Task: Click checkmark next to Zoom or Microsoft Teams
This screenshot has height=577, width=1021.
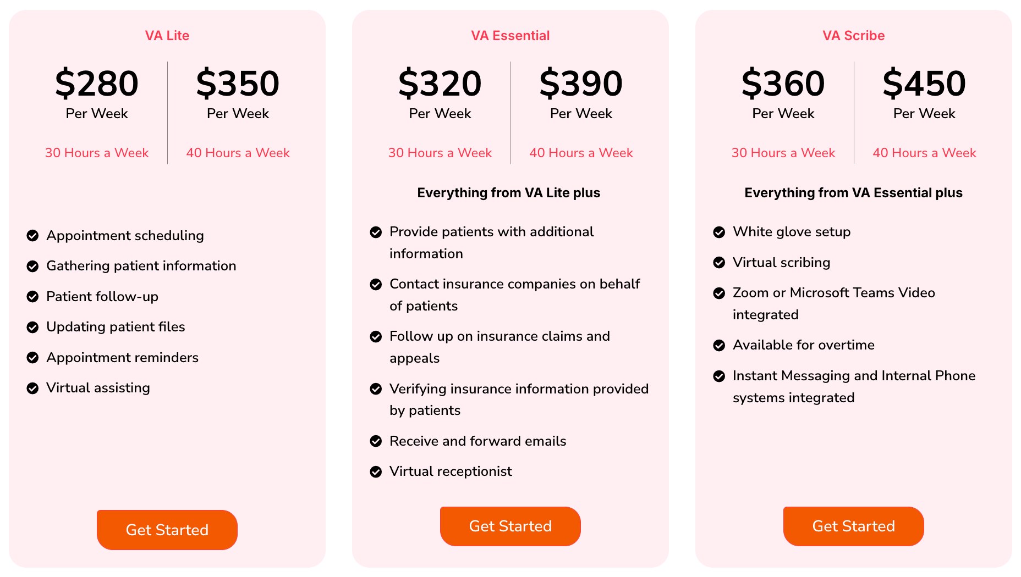Action: (719, 293)
